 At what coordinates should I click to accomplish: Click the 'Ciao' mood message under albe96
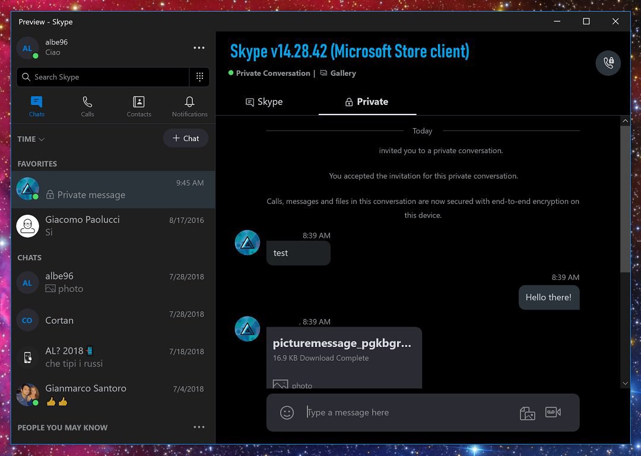(53, 52)
